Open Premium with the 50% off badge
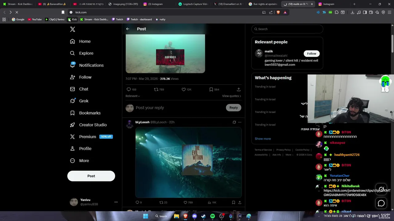 [91, 137]
